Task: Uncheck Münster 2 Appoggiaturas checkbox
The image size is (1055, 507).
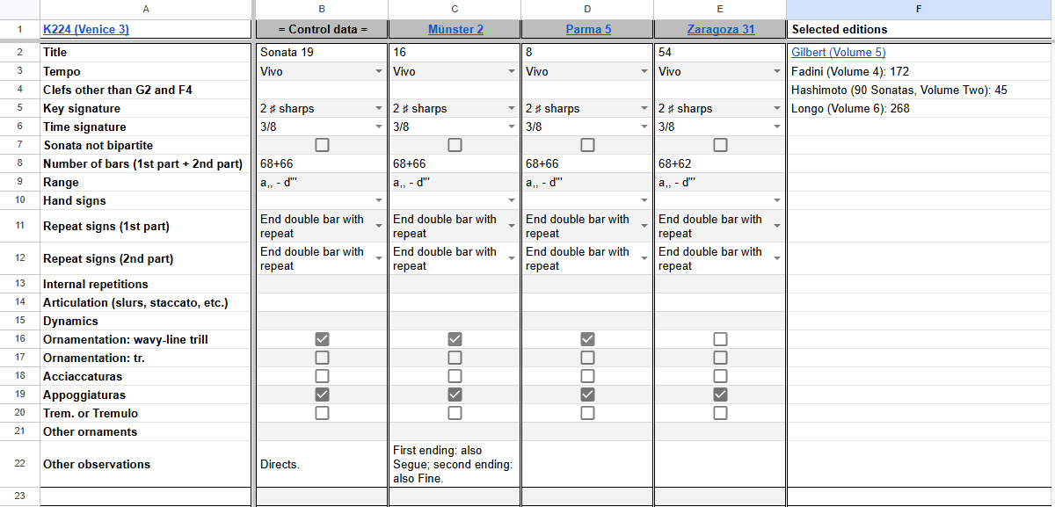Action: (455, 395)
